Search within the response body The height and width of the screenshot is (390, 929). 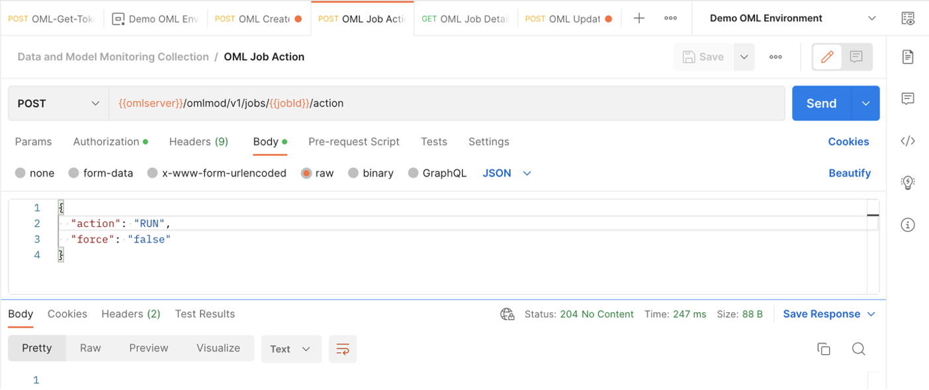pos(858,349)
